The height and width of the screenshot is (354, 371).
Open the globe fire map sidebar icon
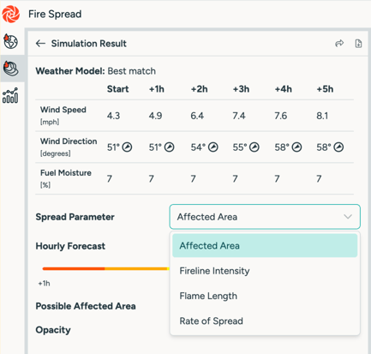11,41
